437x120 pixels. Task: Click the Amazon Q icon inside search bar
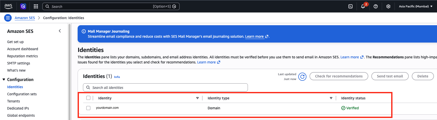coord(174,6)
